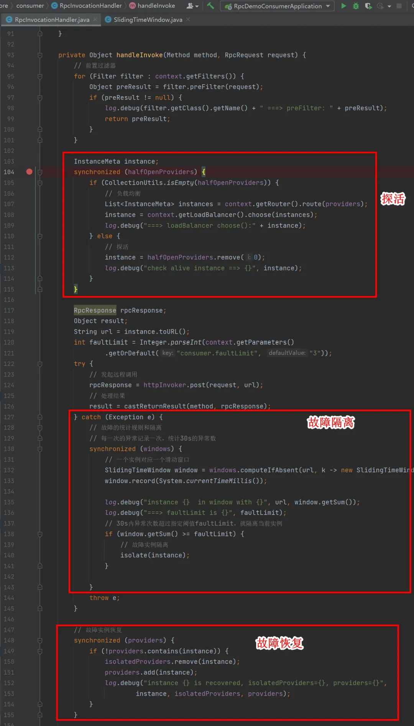Click httpInvoker.post(request, url) on line 124
The width and height of the screenshot is (414, 726).
[x=202, y=385]
